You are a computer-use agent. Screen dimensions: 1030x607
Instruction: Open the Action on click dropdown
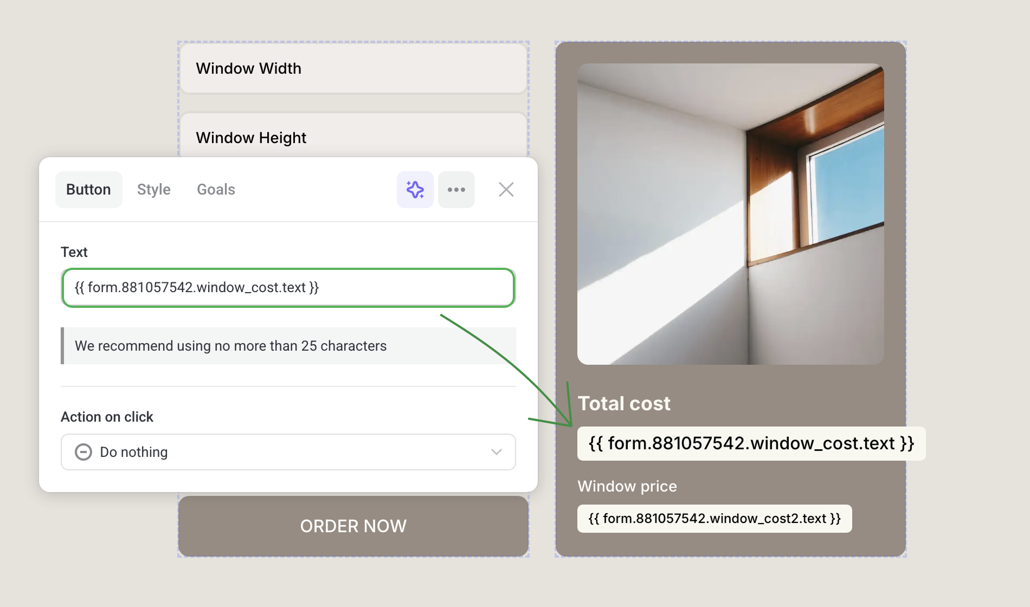pyautogui.click(x=288, y=452)
